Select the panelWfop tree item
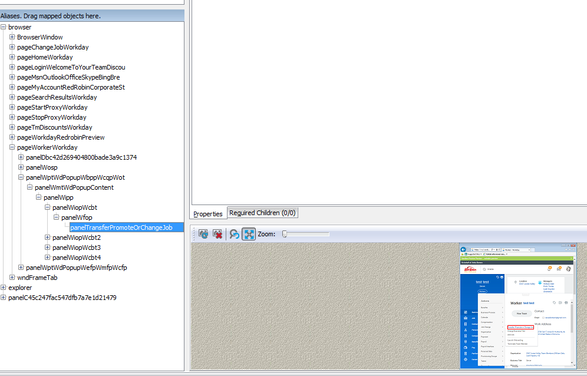Image resolution: width=587 pixels, height=376 pixels. point(77,217)
